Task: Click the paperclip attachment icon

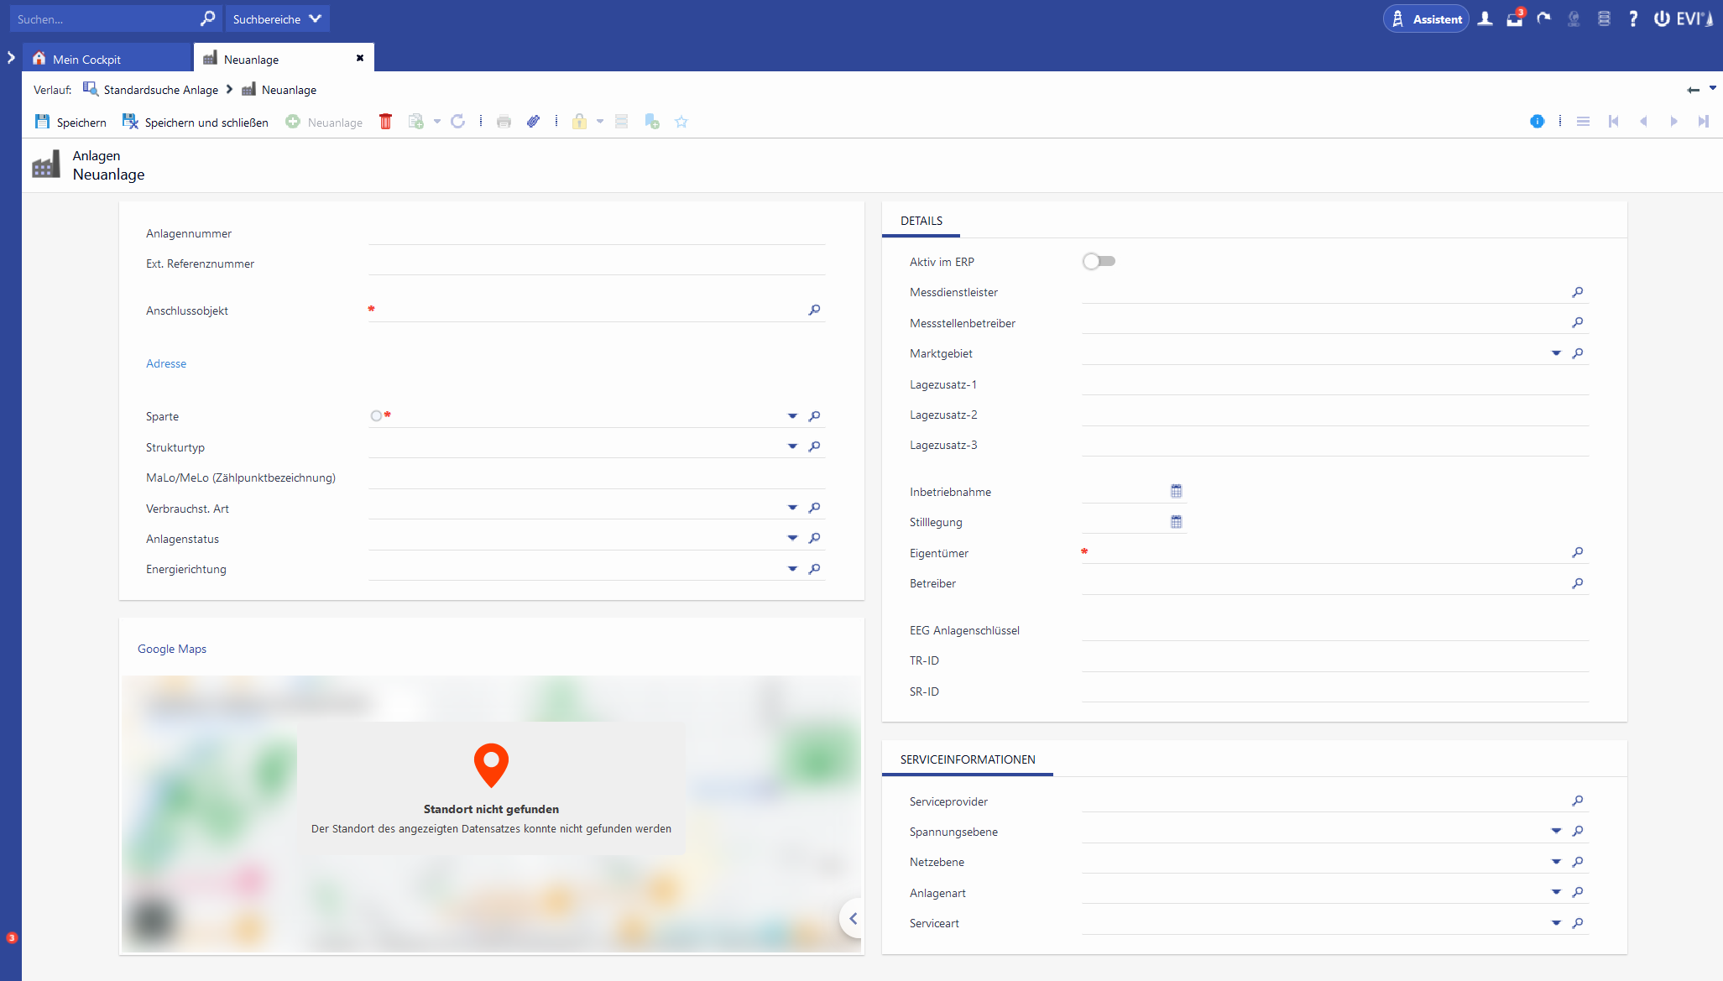Action: tap(533, 122)
